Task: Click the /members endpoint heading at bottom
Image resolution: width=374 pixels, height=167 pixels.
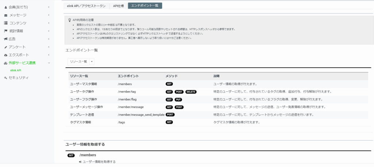Action: pos(88,155)
